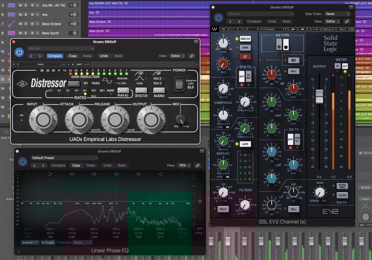Open the View Editor dropdown in SSL EV2 window
This screenshot has height=260, width=372.
(332, 21)
